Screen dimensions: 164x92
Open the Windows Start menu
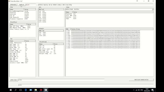(x=11, y=90)
